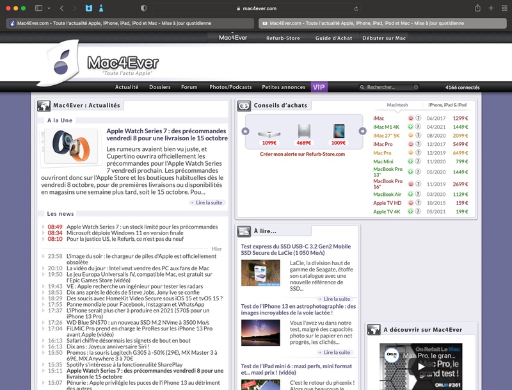
Task: Open the LaCie SSD test article title
Action: pyautogui.click(x=296, y=250)
